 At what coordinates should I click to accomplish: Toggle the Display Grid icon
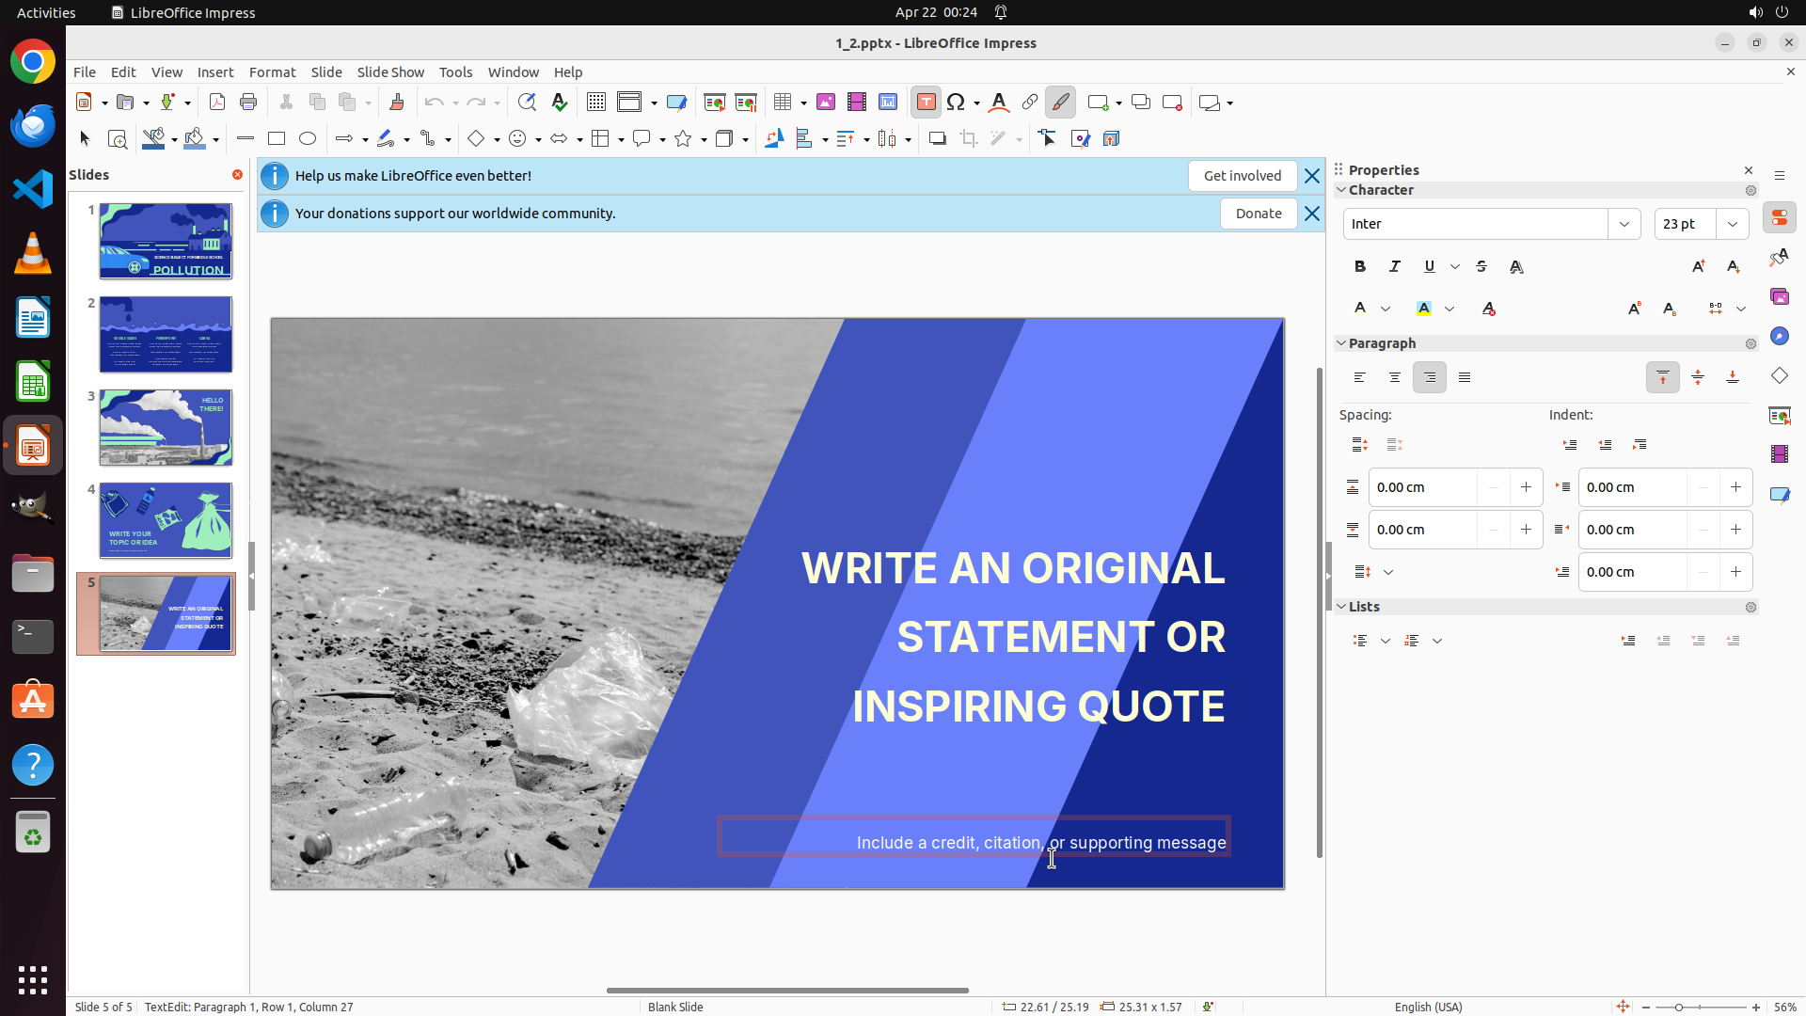pyautogui.click(x=596, y=103)
